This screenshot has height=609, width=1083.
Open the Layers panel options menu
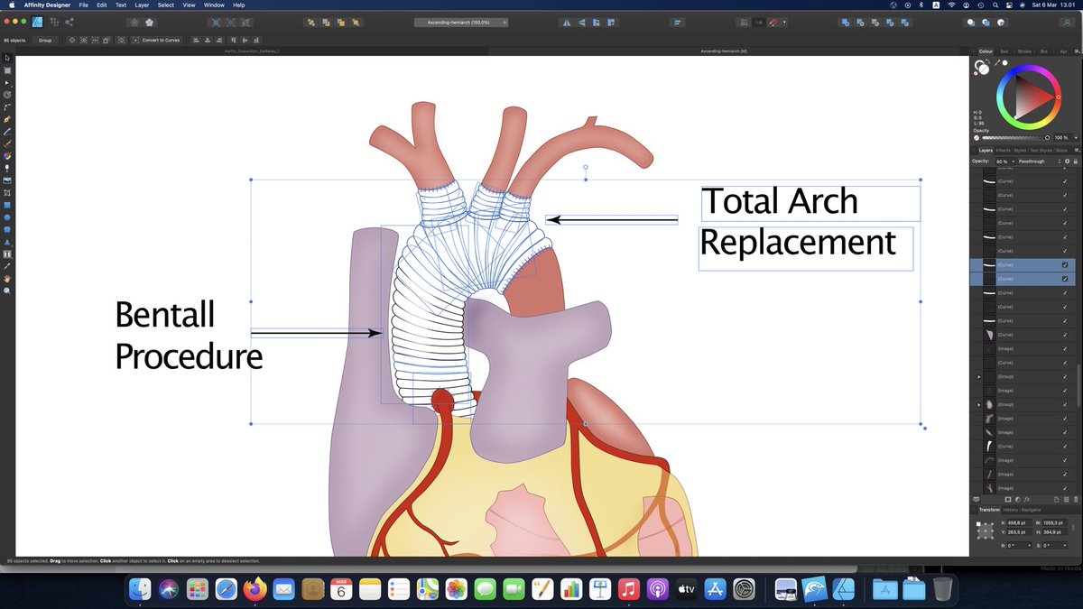click(1077, 151)
